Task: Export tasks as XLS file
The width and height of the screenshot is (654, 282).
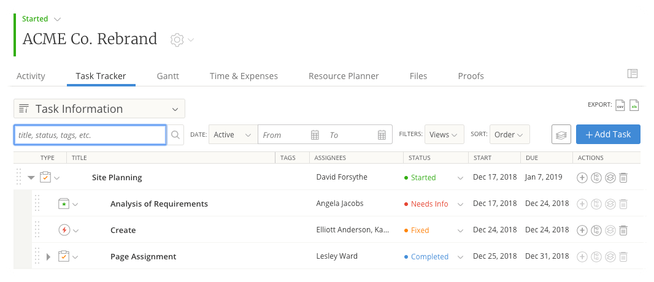Action: pyautogui.click(x=634, y=105)
